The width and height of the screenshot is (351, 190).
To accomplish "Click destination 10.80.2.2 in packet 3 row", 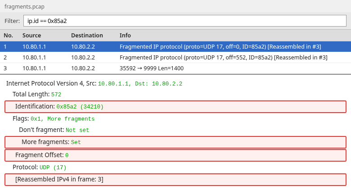I will tap(83, 68).
